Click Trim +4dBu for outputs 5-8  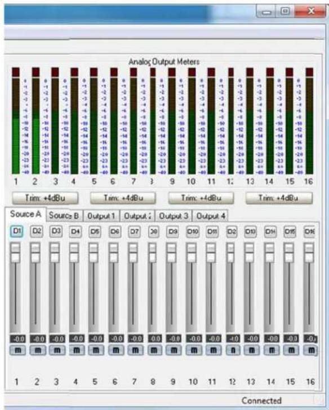tap(123, 198)
